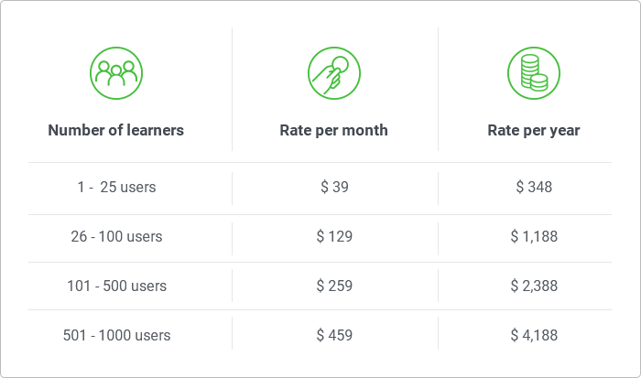Click the hand holding coin icon

[334, 73]
